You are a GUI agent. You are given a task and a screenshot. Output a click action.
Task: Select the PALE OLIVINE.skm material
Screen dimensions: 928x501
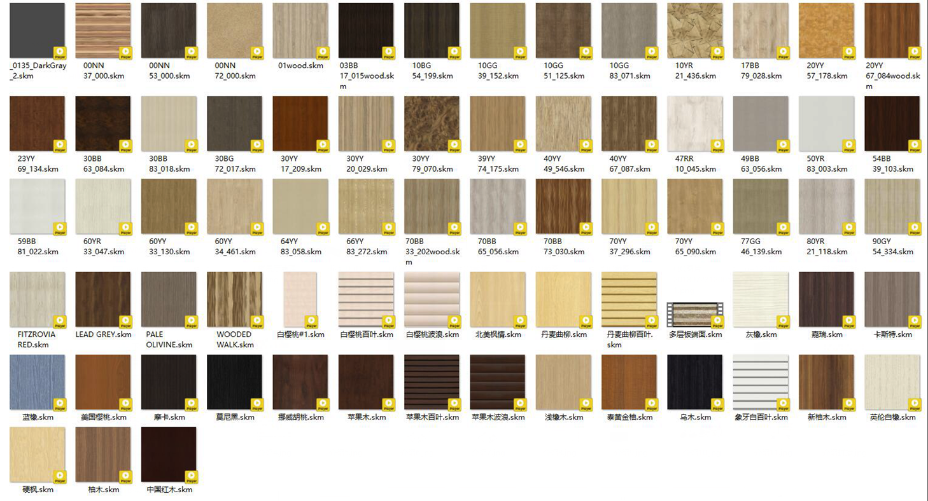pos(169,299)
